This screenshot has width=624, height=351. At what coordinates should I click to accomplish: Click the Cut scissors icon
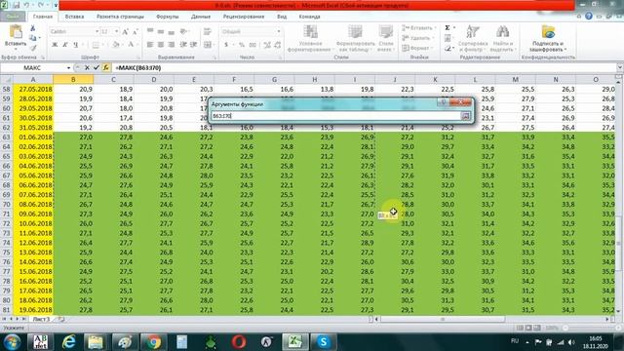tap(32, 28)
